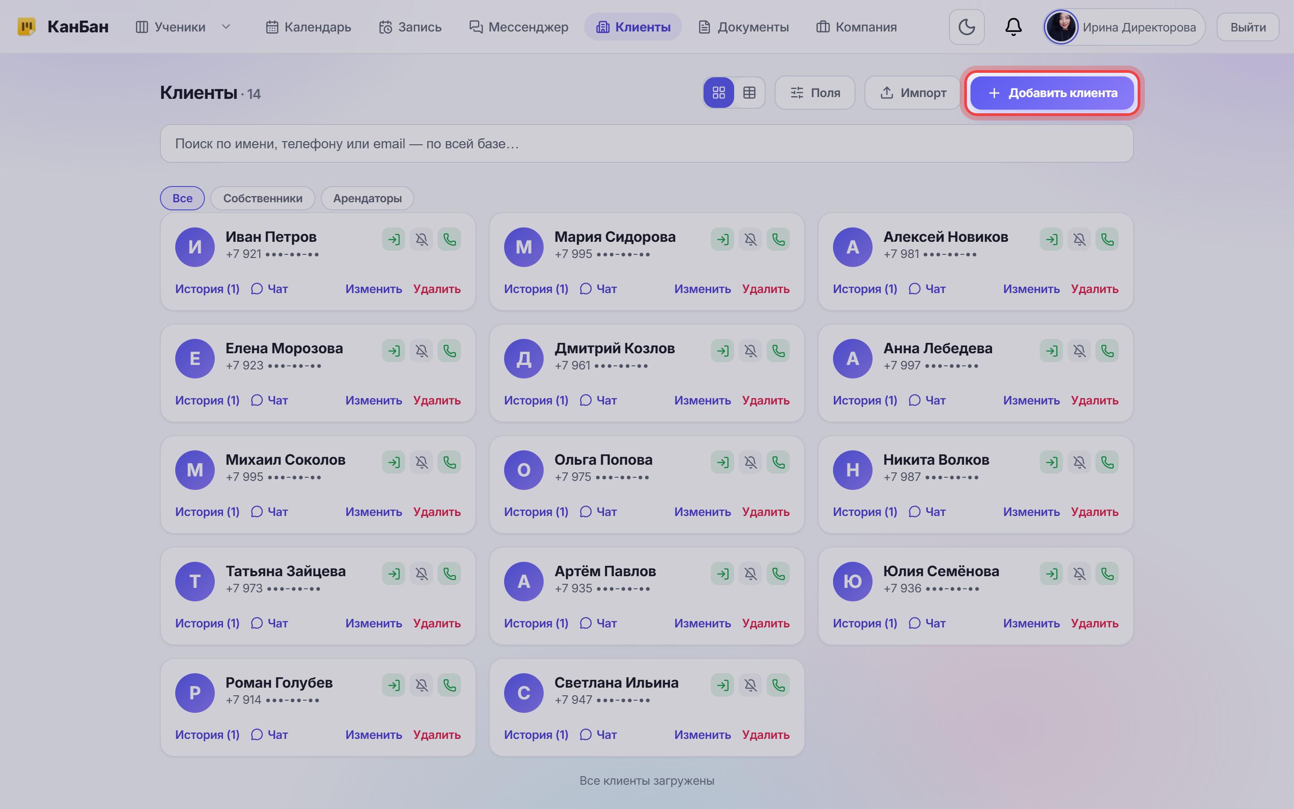Viewport: 1294px width, 809px height.
Task: Open chat with Елена Морозова
Action: click(270, 400)
